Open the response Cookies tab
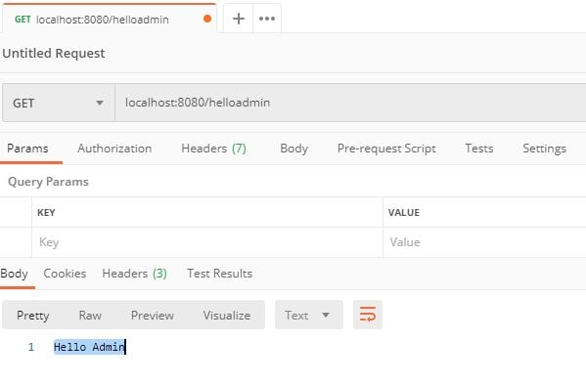 tap(65, 274)
